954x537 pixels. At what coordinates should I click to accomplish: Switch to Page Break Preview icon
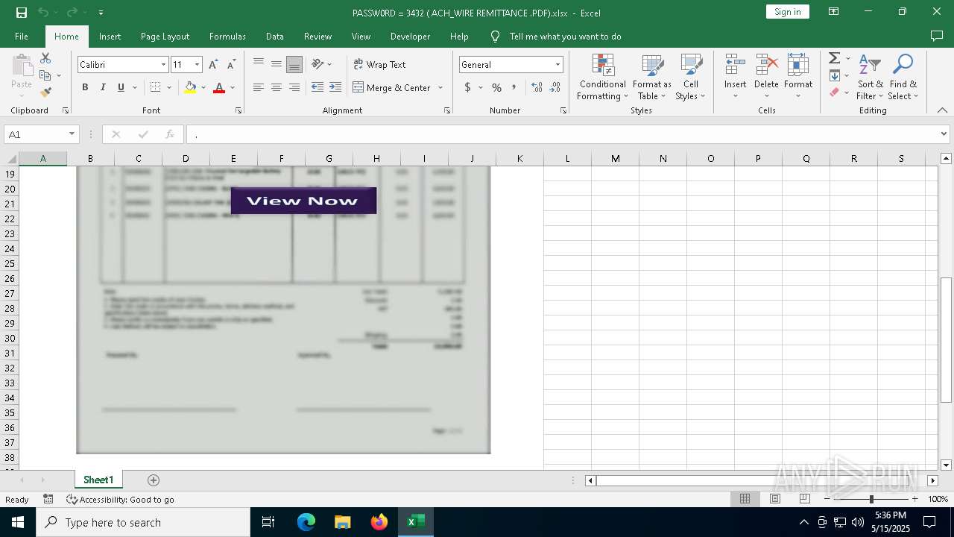(x=804, y=499)
